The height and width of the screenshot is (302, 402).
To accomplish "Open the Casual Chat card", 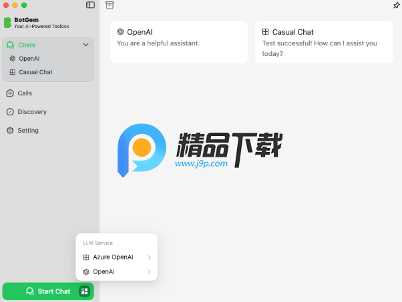I will [x=324, y=42].
